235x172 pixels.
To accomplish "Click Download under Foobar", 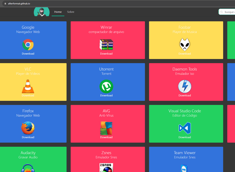I will [x=185, y=54].
